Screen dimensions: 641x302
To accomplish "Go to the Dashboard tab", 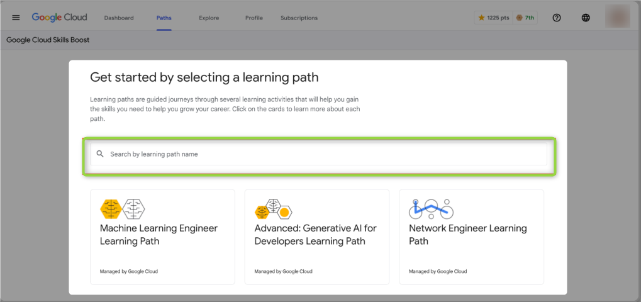I will coord(119,18).
